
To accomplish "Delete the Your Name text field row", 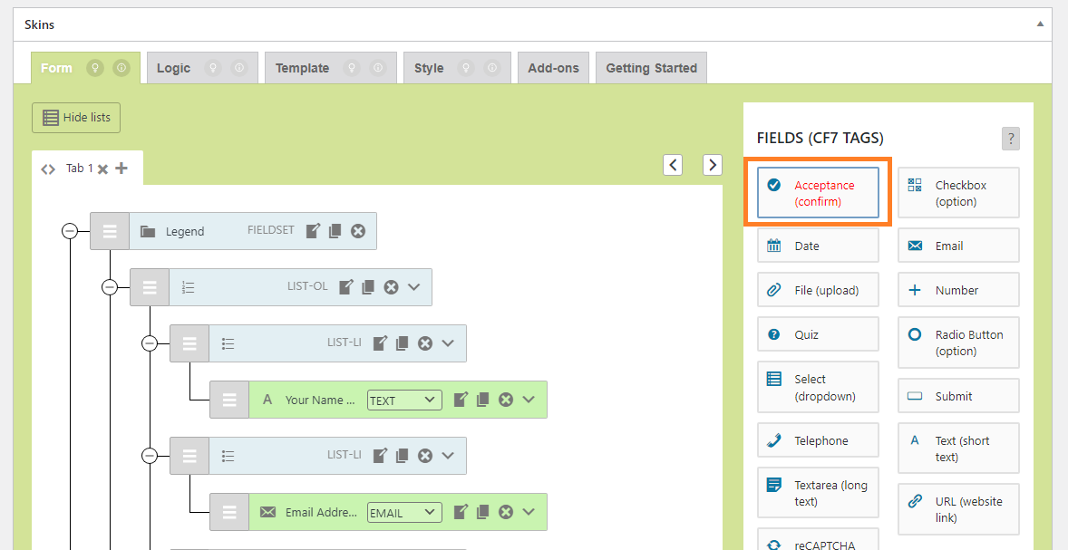I will tap(506, 400).
